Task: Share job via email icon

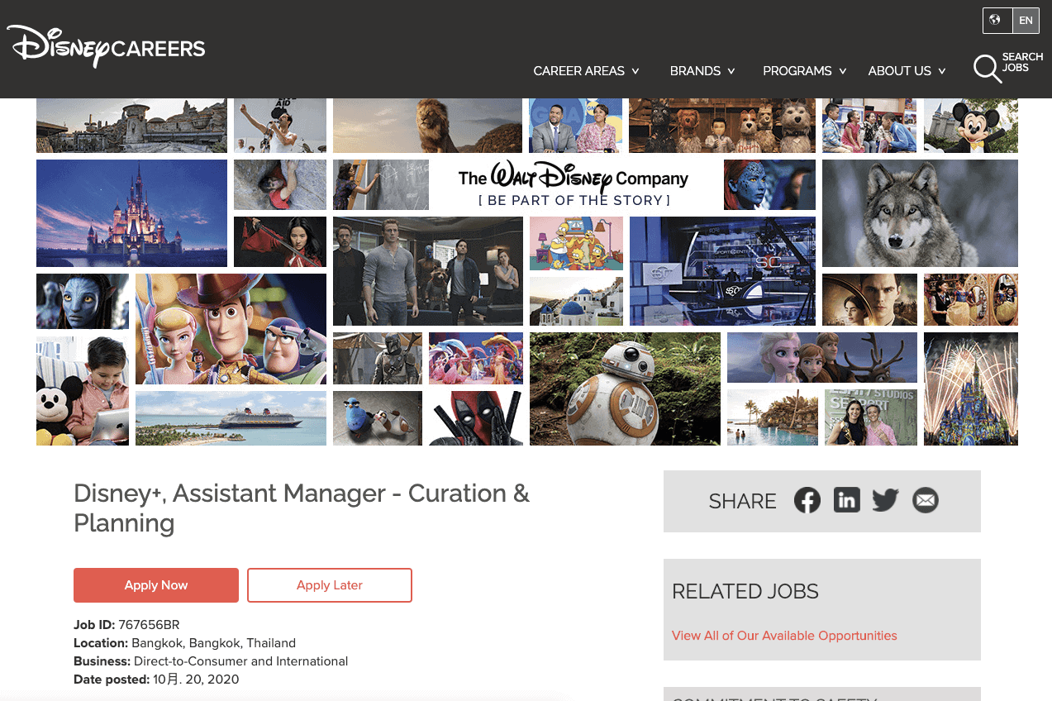Action: (x=925, y=500)
